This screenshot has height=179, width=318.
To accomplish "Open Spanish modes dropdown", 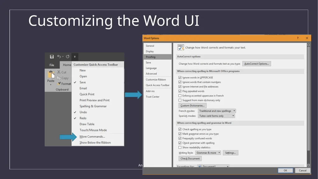I will tap(216, 116).
